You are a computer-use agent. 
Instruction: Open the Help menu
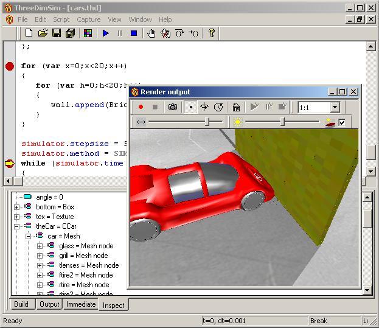click(165, 19)
